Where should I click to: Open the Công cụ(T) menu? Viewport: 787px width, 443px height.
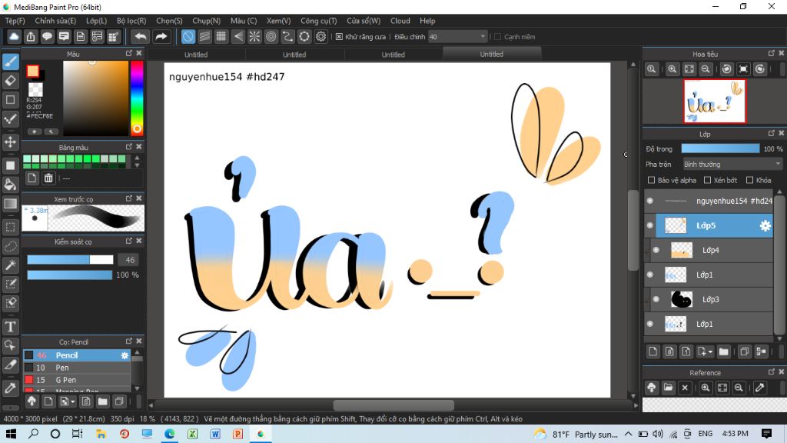click(x=319, y=21)
